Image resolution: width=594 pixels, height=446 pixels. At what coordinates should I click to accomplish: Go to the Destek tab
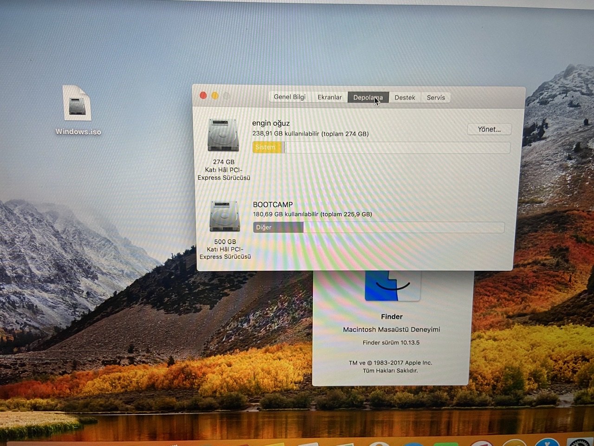tap(405, 98)
